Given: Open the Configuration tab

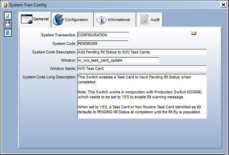Looking at the screenshot, I should [x=72, y=20].
